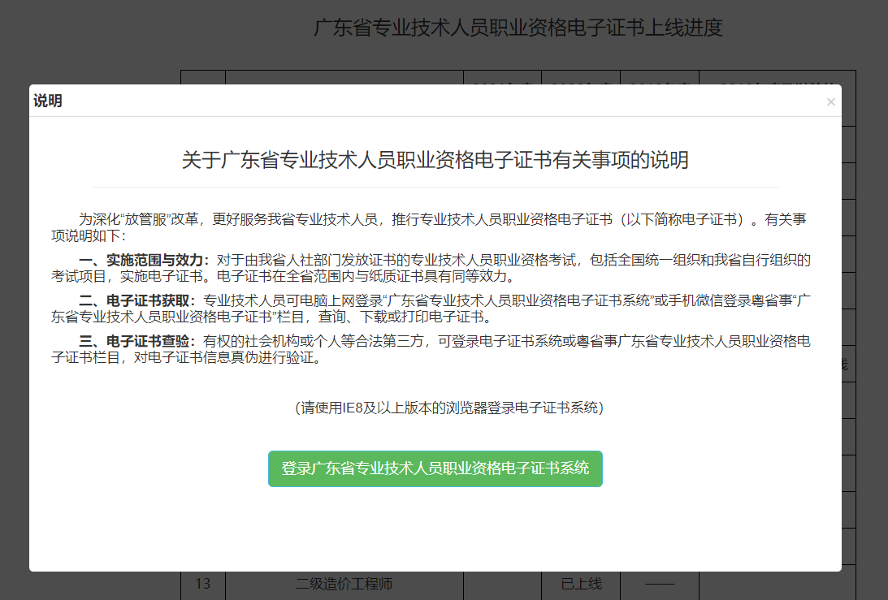Click table cell numbered 13

pyautogui.click(x=203, y=584)
